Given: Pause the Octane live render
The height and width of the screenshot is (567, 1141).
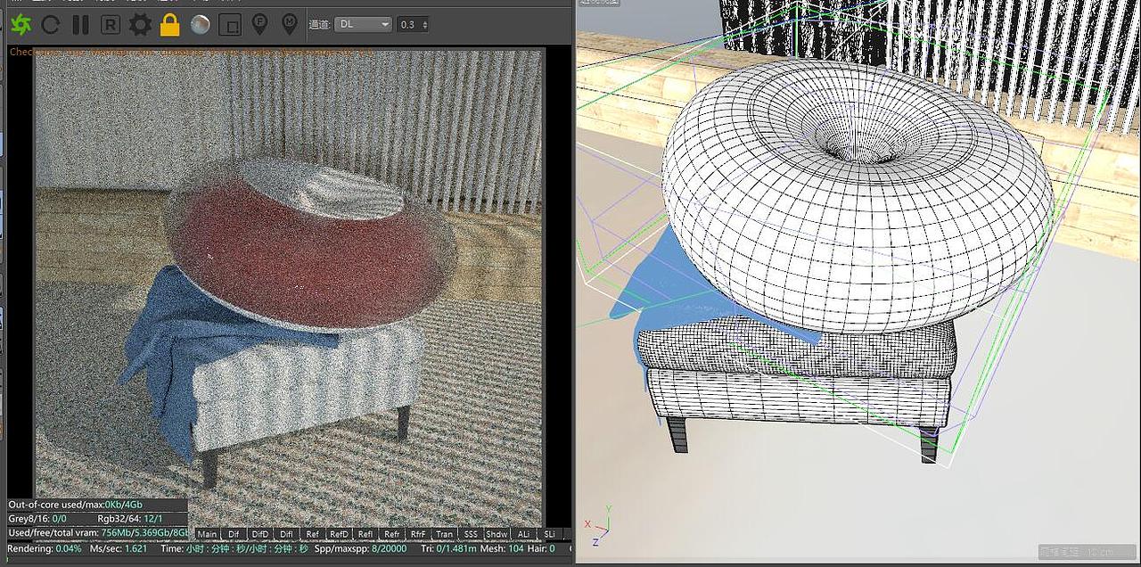Looking at the screenshot, I should [80, 25].
